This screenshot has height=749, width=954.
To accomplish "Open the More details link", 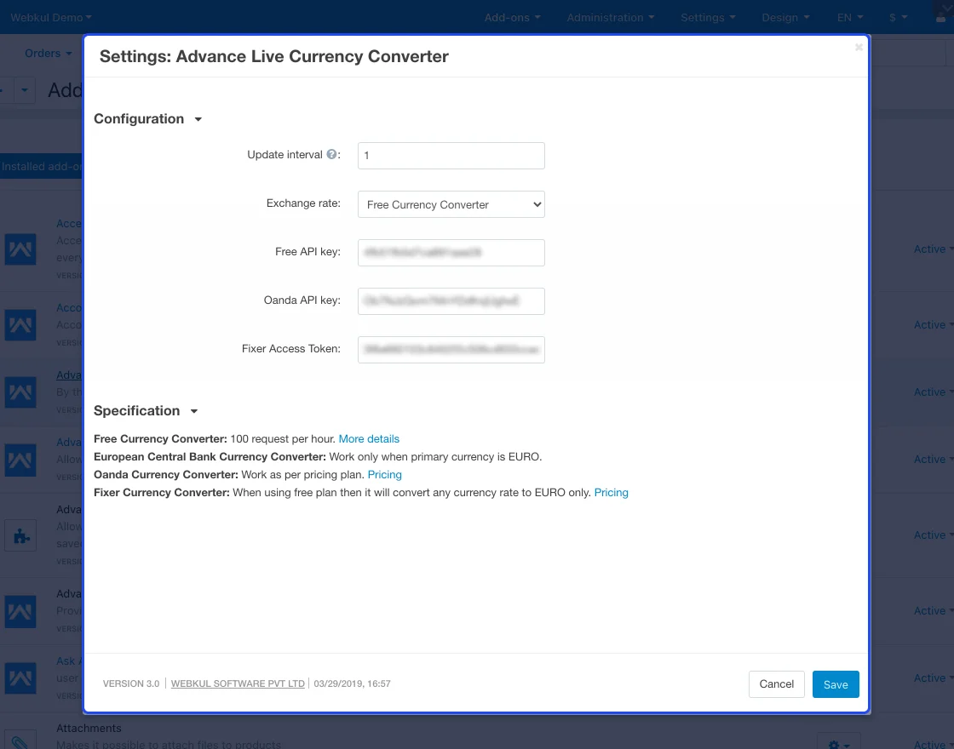I will 369,439.
